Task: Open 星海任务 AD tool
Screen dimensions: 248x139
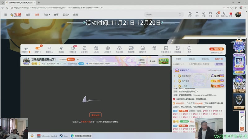Action: [143, 49]
